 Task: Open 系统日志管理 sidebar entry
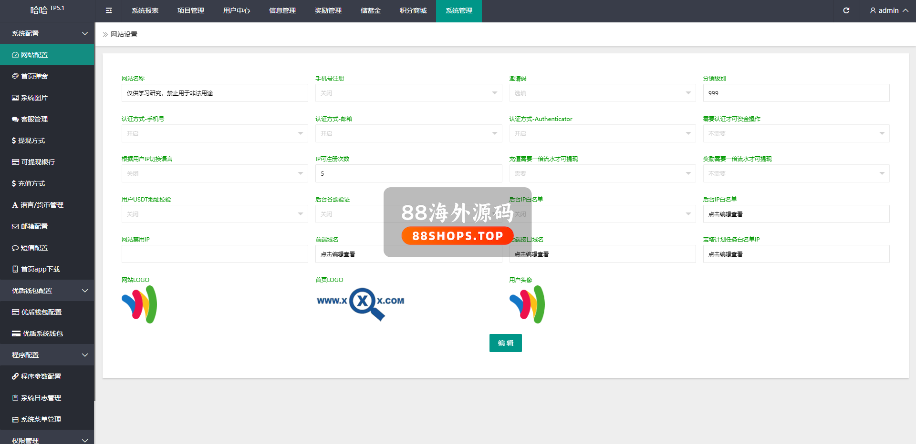(x=41, y=398)
